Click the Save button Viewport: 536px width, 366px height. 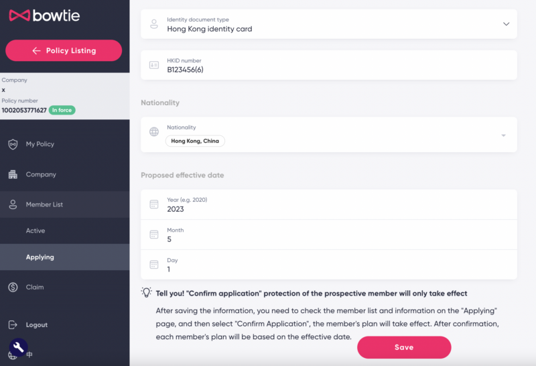[404, 347]
